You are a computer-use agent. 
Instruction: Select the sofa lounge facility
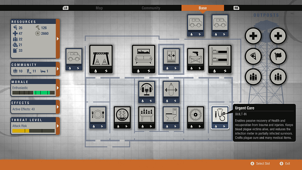tap(144, 59)
